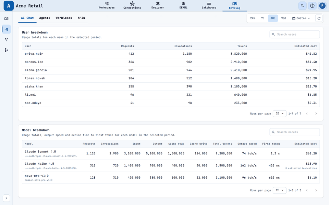Click the open-book icon in left sidebar
Image resolution: width=329 pixels, height=205 pixels.
click(6, 18)
